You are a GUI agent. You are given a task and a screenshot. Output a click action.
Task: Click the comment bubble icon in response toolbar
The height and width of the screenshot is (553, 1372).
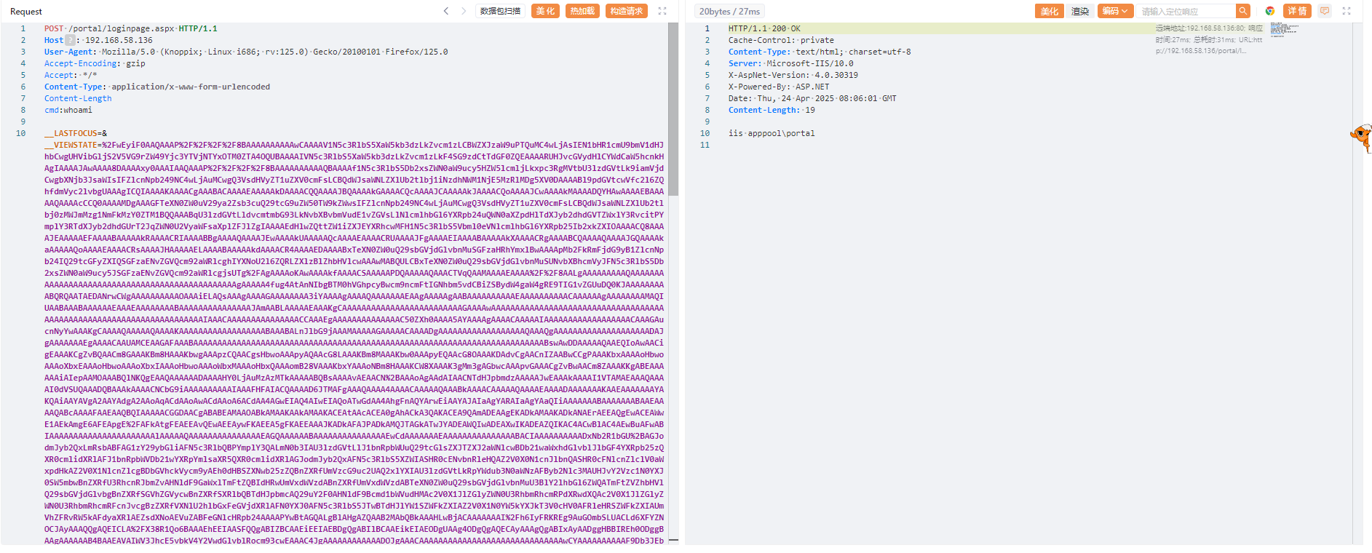pyautogui.click(x=1325, y=11)
